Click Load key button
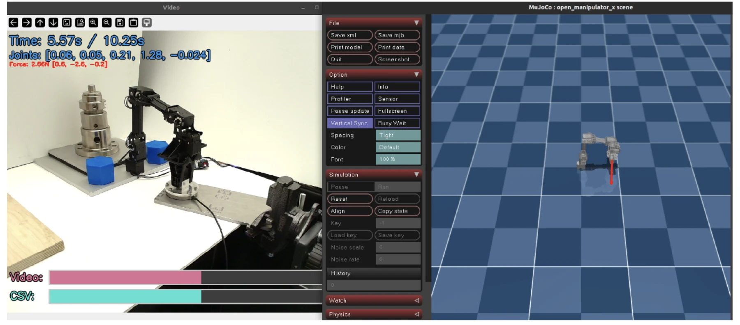 350,235
